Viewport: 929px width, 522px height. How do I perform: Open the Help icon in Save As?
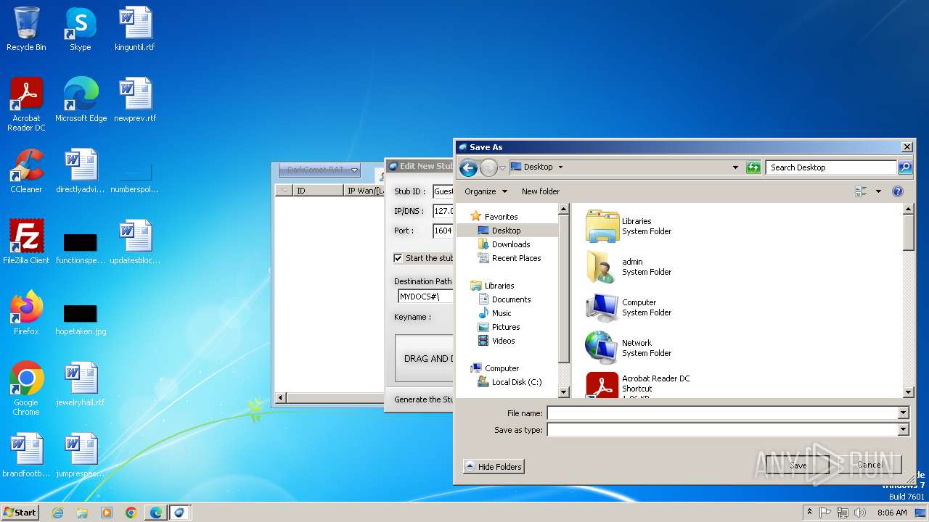(x=898, y=191)
